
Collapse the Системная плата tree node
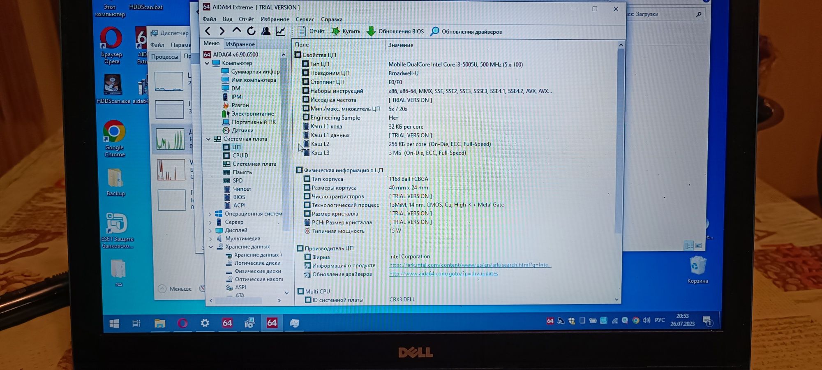[208, 139]
